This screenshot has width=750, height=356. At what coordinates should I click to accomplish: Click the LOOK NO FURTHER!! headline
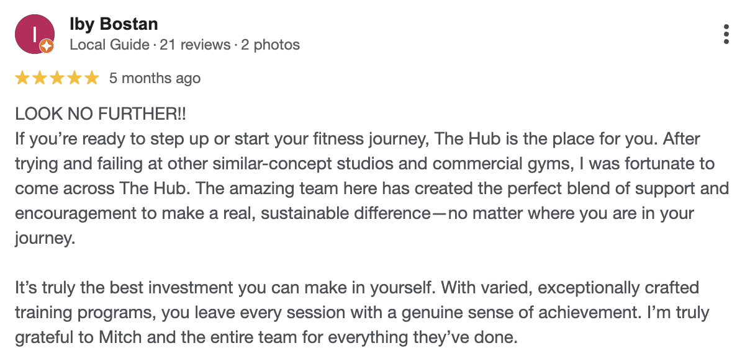click(x=100, y=114)
